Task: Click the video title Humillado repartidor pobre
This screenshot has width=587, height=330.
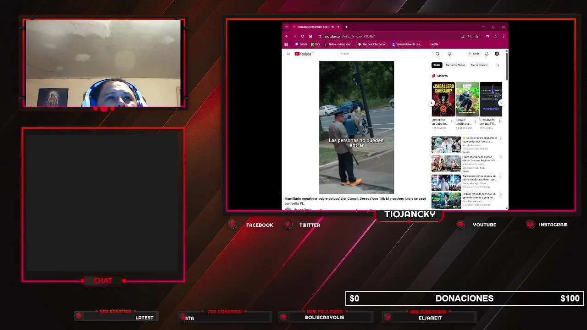Action: click(x=355, y=201)
